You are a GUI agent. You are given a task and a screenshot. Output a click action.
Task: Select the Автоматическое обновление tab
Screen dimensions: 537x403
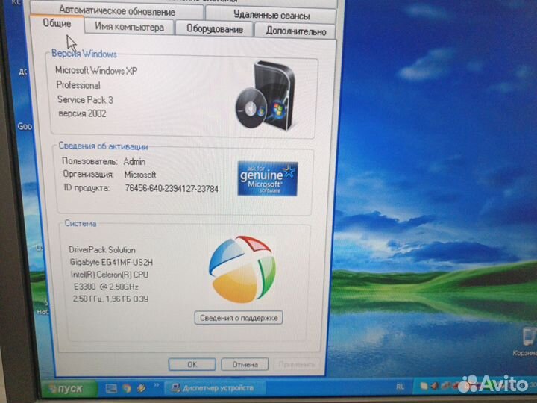117,12
